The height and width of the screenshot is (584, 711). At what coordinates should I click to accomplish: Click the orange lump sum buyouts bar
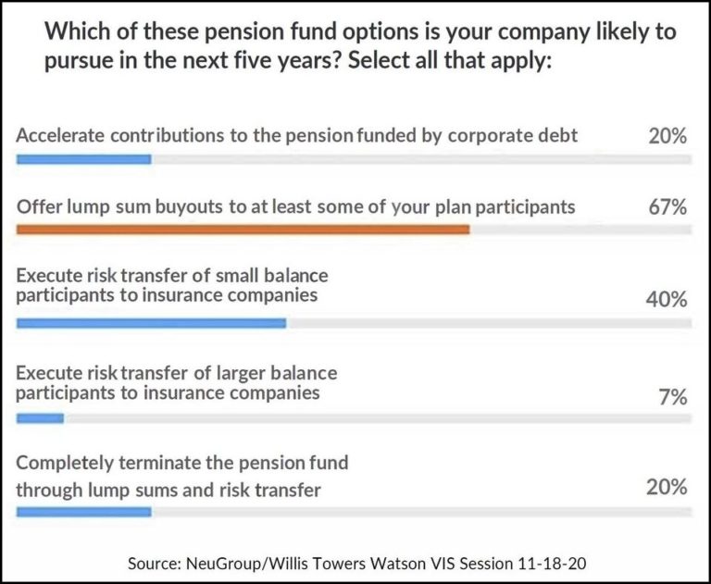click(243, 230)
